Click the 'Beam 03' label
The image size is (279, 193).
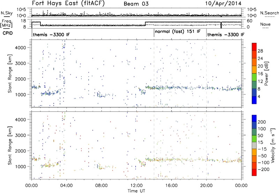(136, 4)
